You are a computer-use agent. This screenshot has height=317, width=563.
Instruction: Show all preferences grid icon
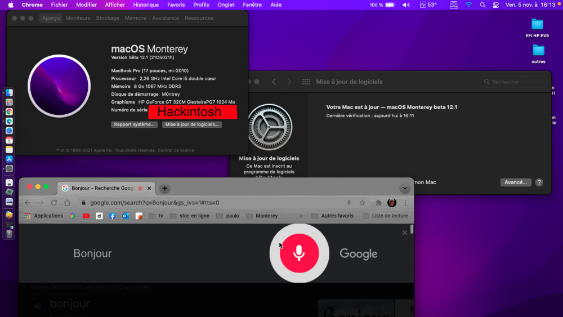pyautogui.click(x=306, y=82)
